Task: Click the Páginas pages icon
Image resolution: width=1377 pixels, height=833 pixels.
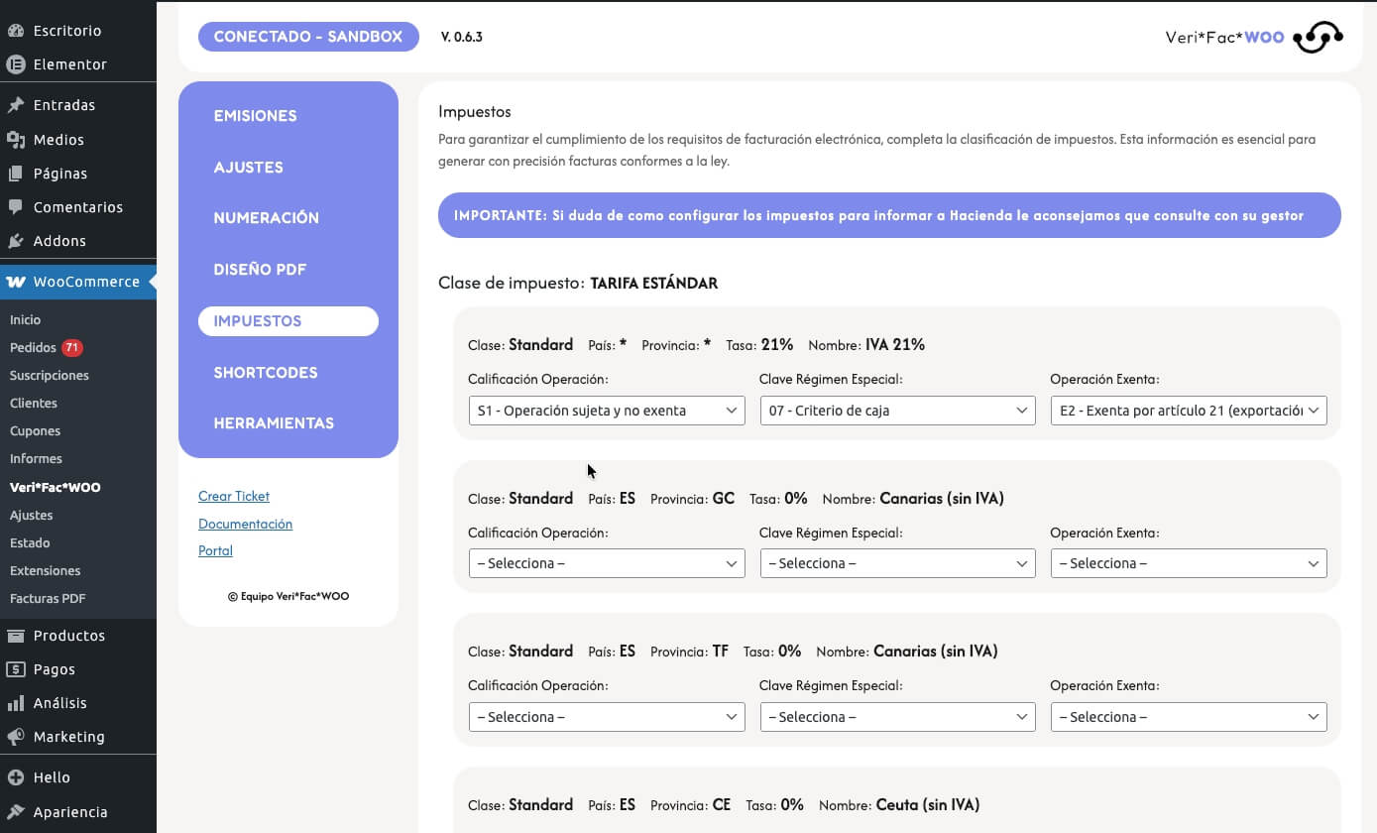Action: click(x=16, y=174)
